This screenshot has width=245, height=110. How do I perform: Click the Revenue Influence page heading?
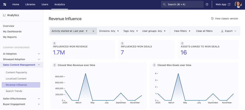coord(65,19)
